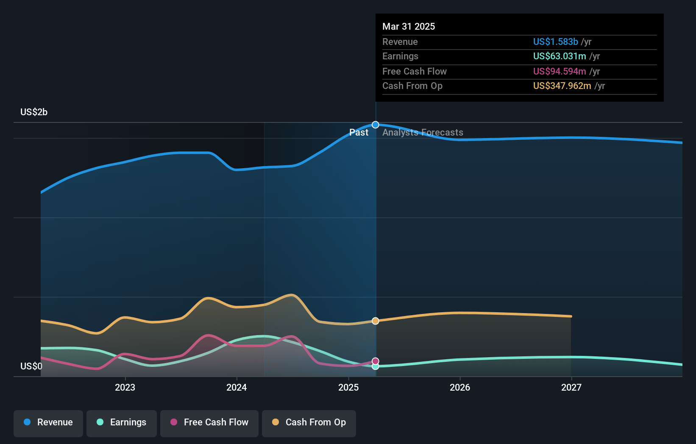Click the blue Revenue marker on the chart
Viewport: 696px width, 444px height.
pyautogui.click(x=376, y=125)
